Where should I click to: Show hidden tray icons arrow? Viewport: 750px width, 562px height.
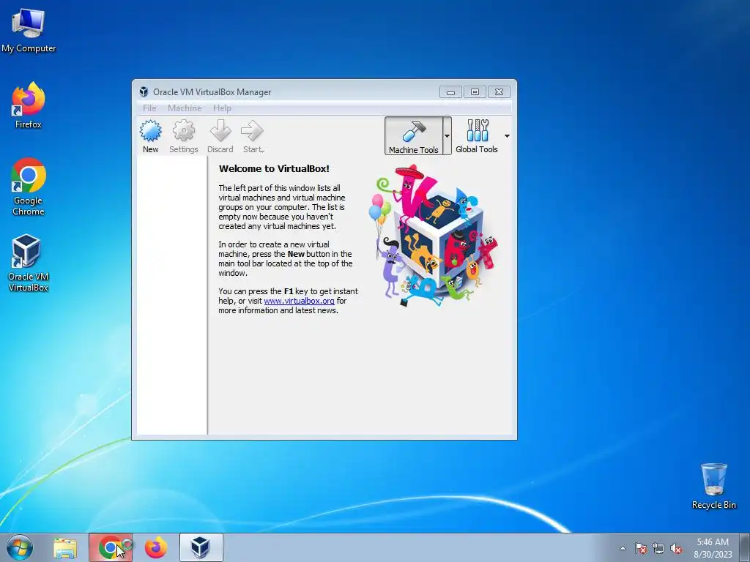[x=623, y=548]
